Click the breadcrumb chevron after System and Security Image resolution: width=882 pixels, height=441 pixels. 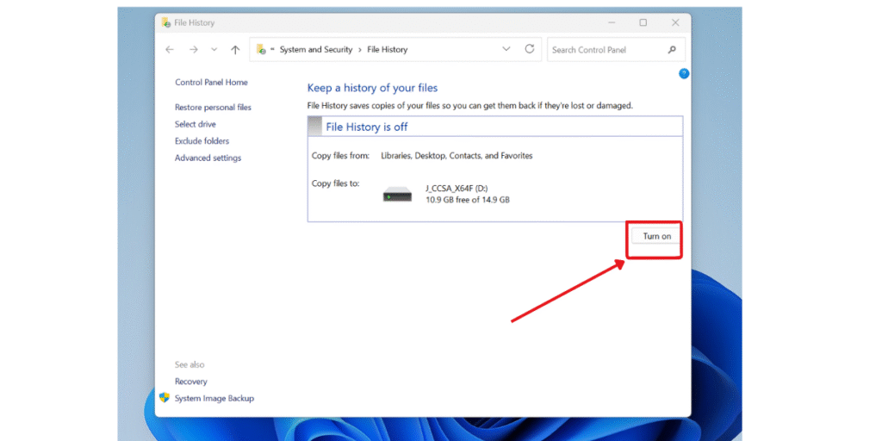(359, 49)
